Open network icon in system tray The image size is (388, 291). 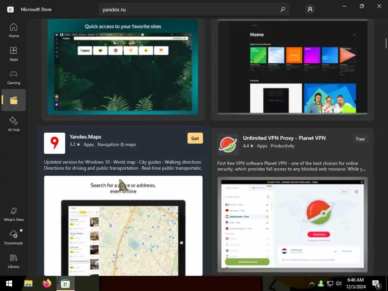330,283
